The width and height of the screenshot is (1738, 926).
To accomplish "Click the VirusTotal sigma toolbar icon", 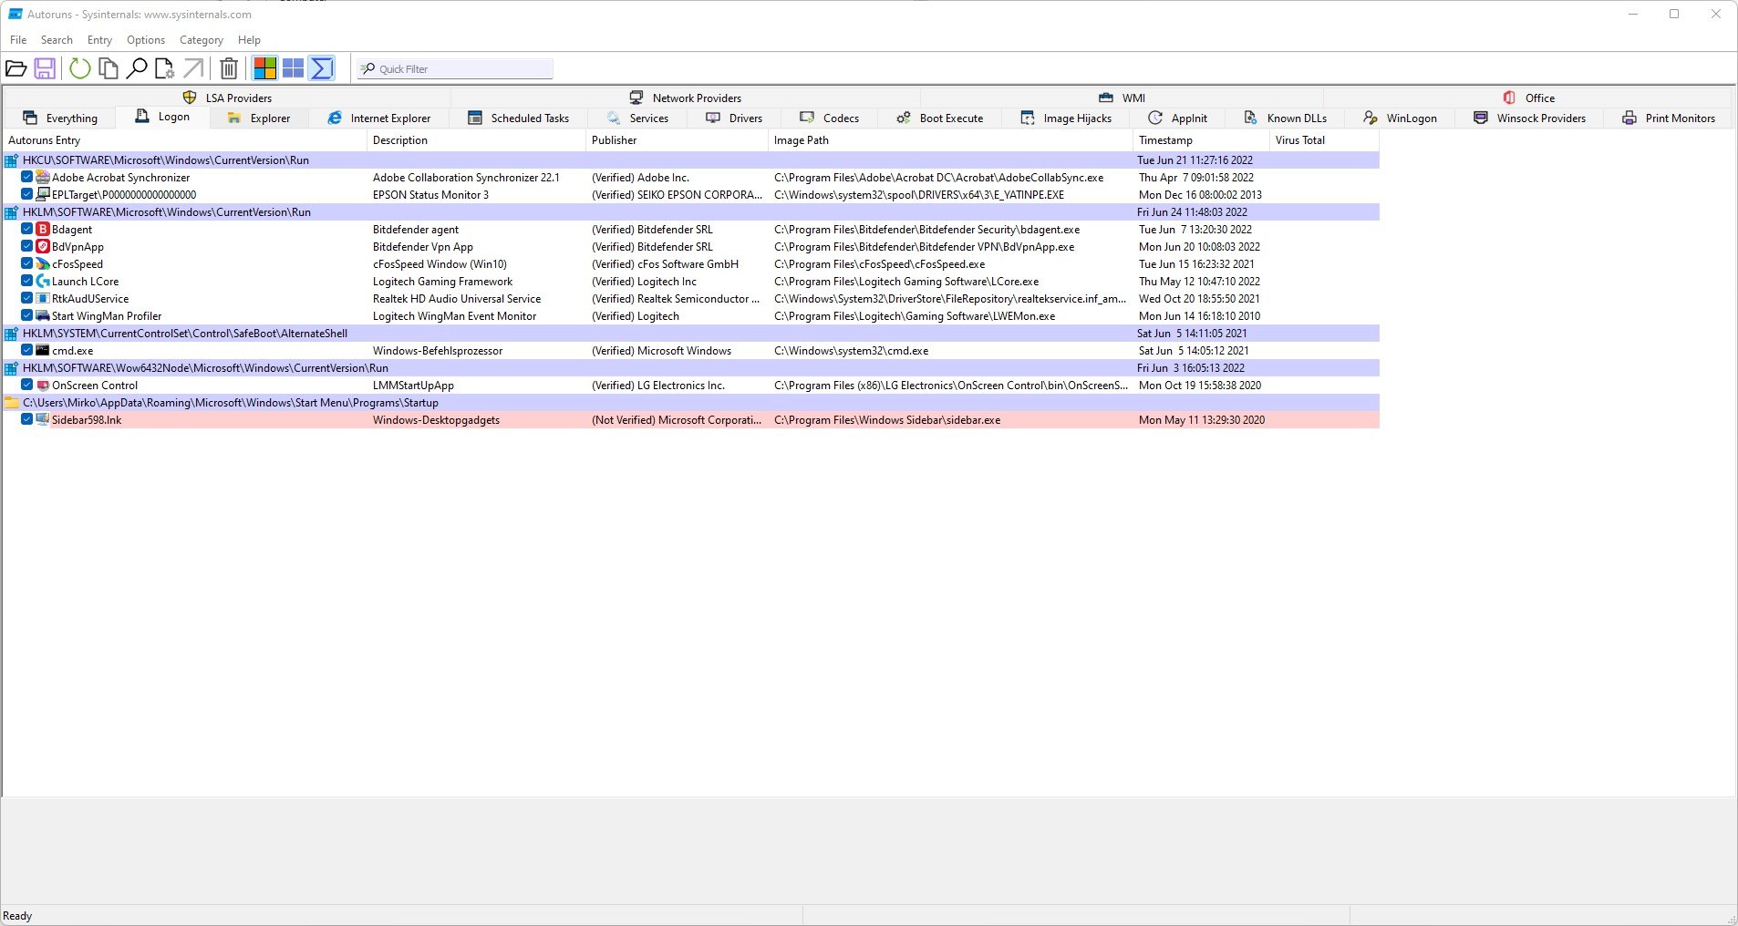I will click(322, 68).
